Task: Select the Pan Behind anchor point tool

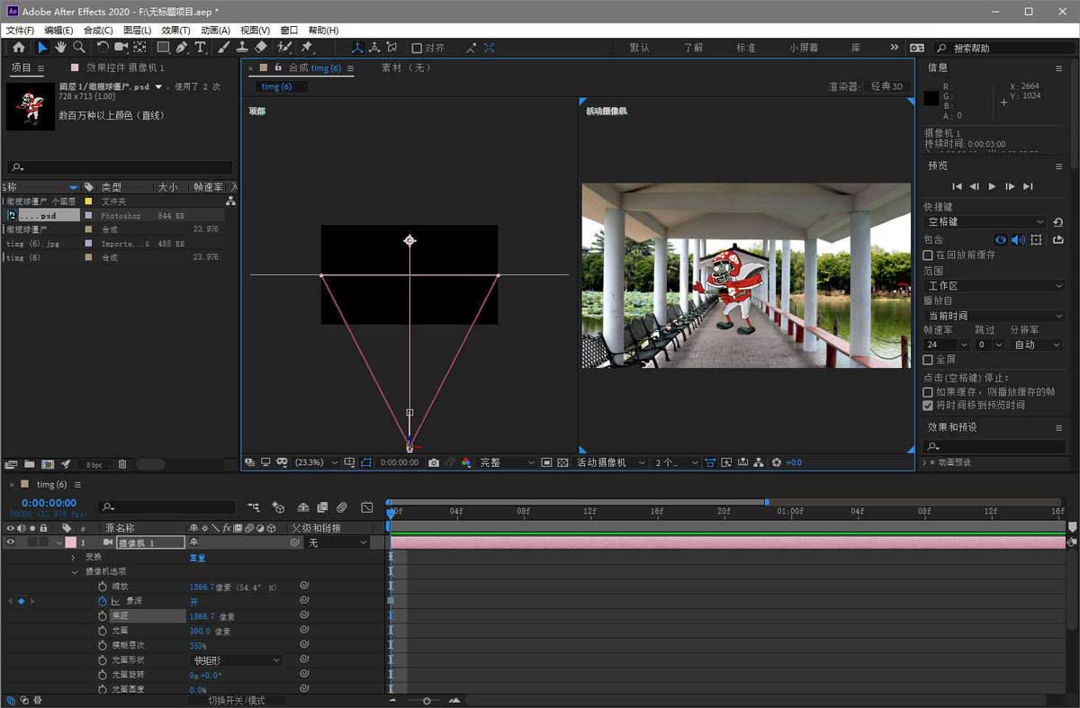Action: (140, 48)
